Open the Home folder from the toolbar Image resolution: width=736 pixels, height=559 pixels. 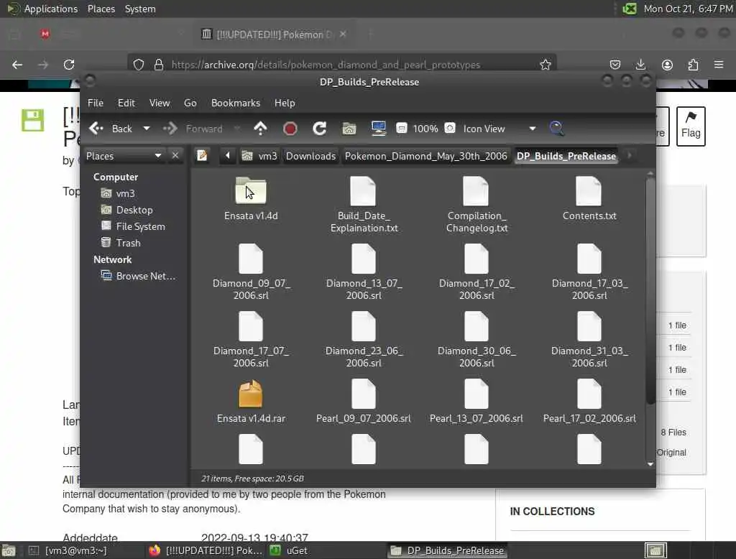tap(349, 129)
